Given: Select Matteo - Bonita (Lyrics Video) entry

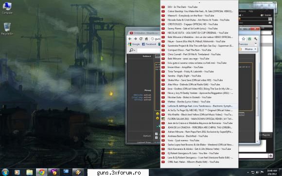Looking at the screenshot, I should 199,102.
